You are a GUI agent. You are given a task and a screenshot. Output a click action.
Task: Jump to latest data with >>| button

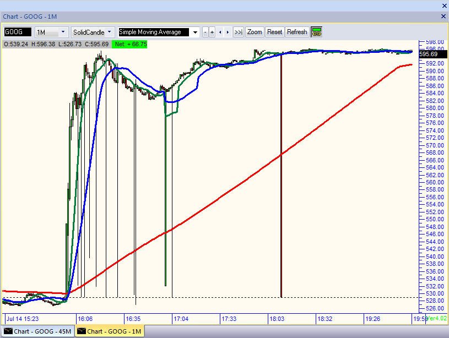click(238, 32)
